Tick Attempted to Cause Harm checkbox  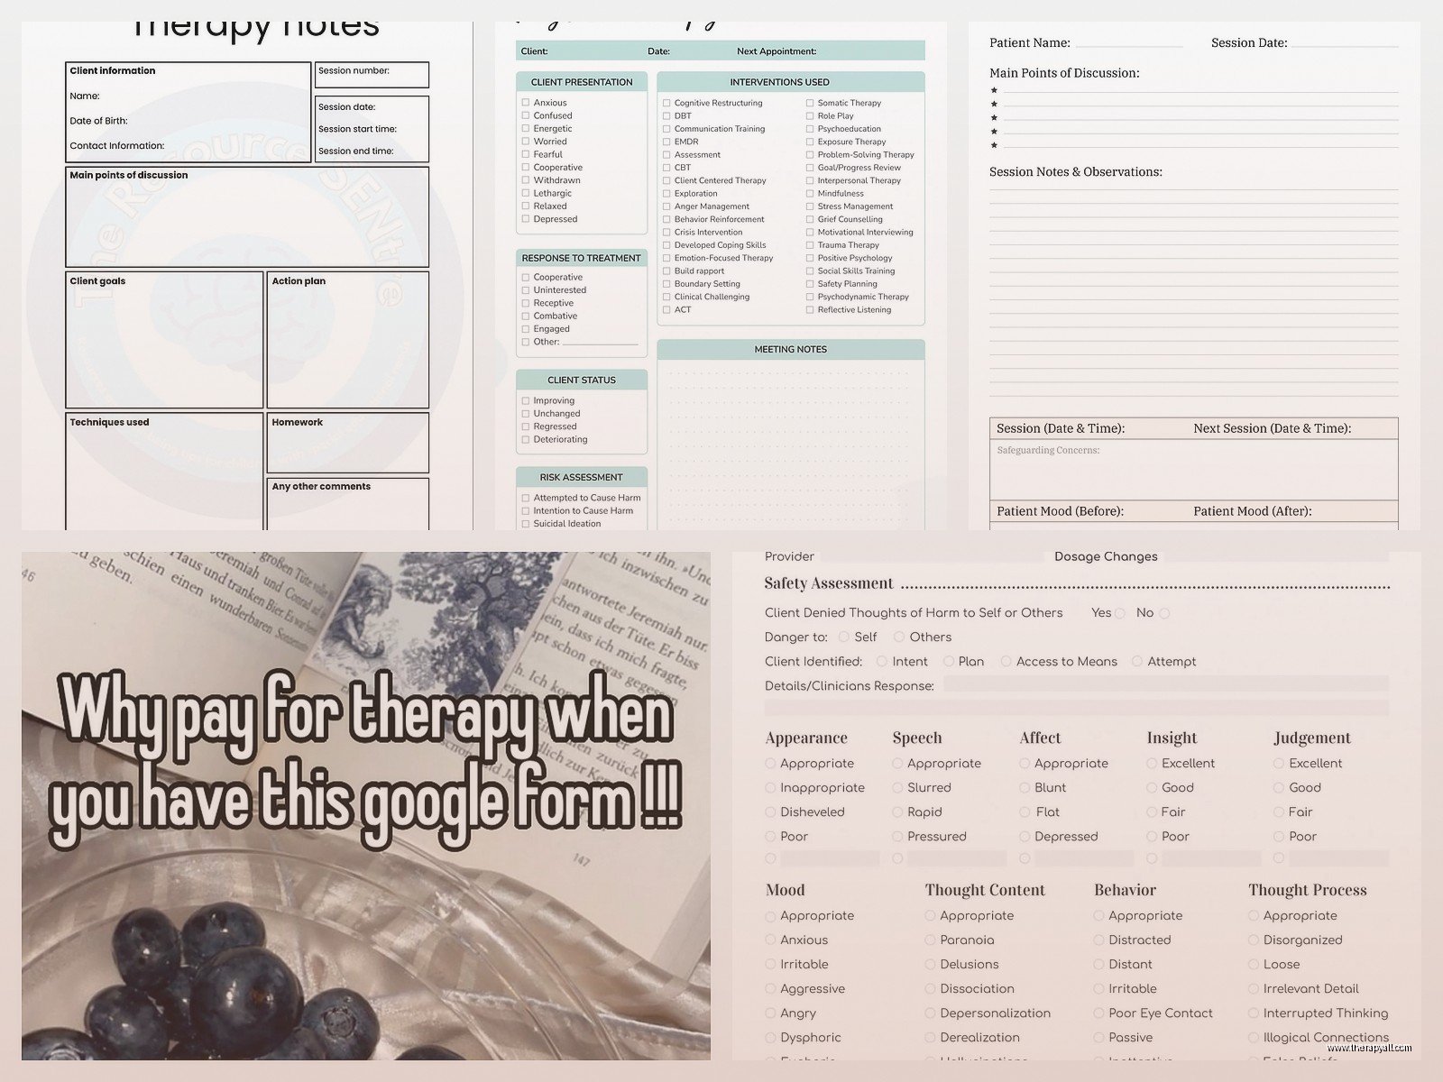pos(526,498)
